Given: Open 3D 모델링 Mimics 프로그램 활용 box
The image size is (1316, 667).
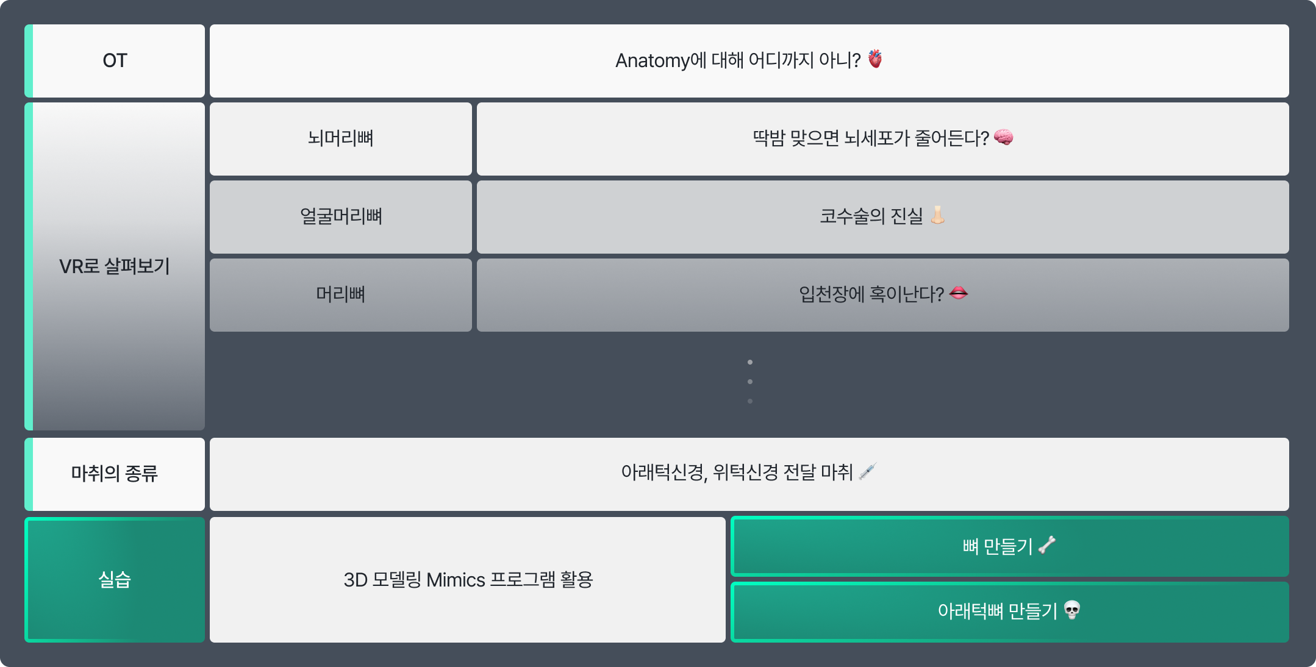Looking at the screenshot, I should tap(468, 580).
